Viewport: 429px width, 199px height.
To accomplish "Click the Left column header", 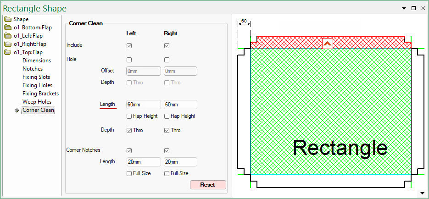I will [x=131, y=33].
